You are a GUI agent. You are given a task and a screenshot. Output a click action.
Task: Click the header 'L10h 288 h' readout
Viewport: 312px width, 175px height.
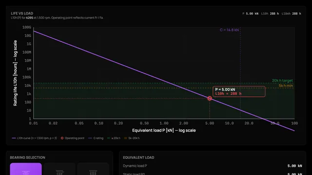(x=270, y=14)
